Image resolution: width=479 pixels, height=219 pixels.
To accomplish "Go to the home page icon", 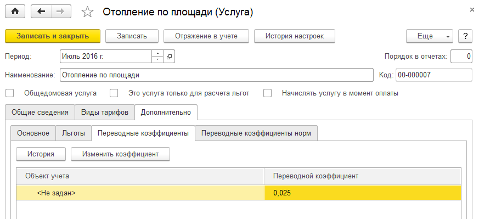I will click(x=15, y=12).
